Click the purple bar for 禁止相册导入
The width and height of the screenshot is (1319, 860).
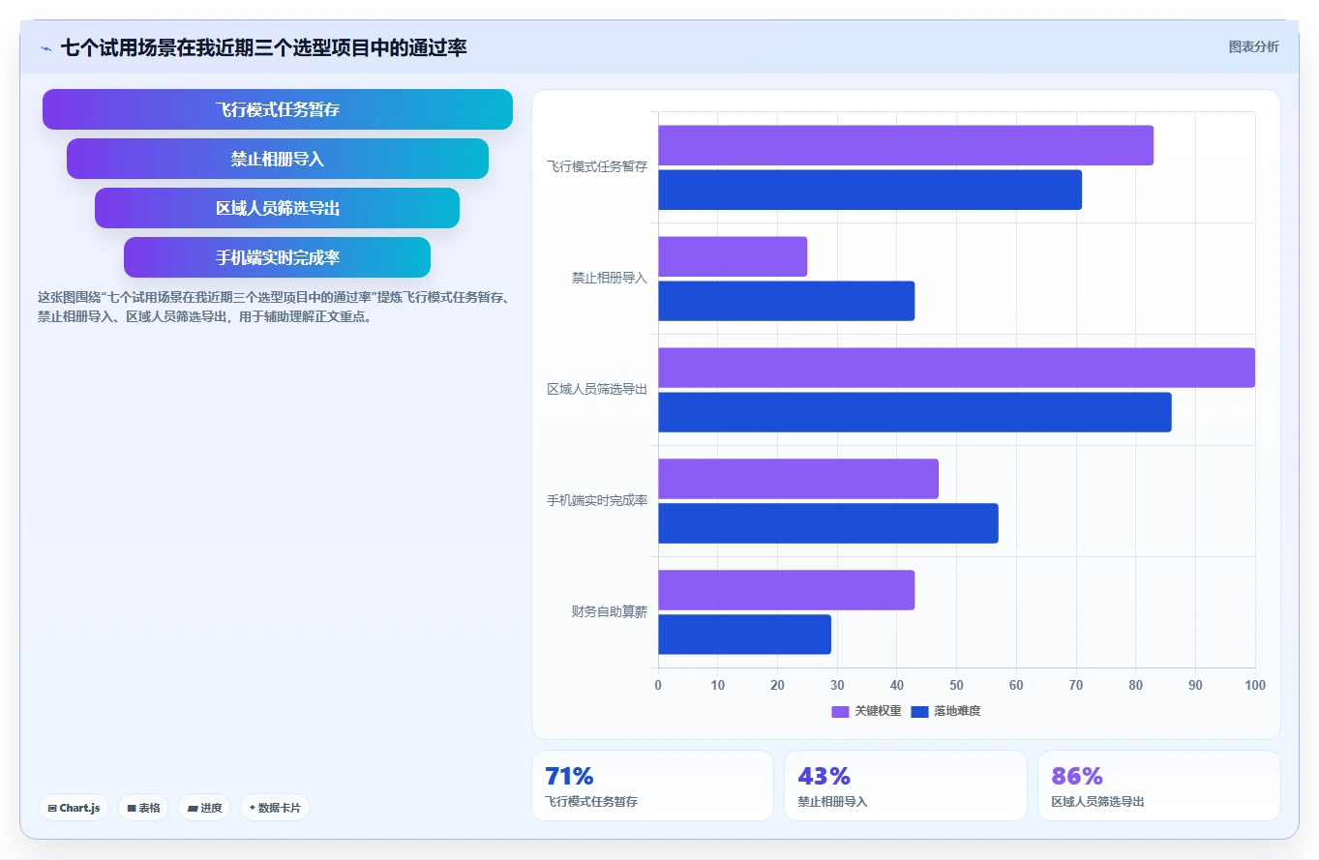(x=733, y=256)
